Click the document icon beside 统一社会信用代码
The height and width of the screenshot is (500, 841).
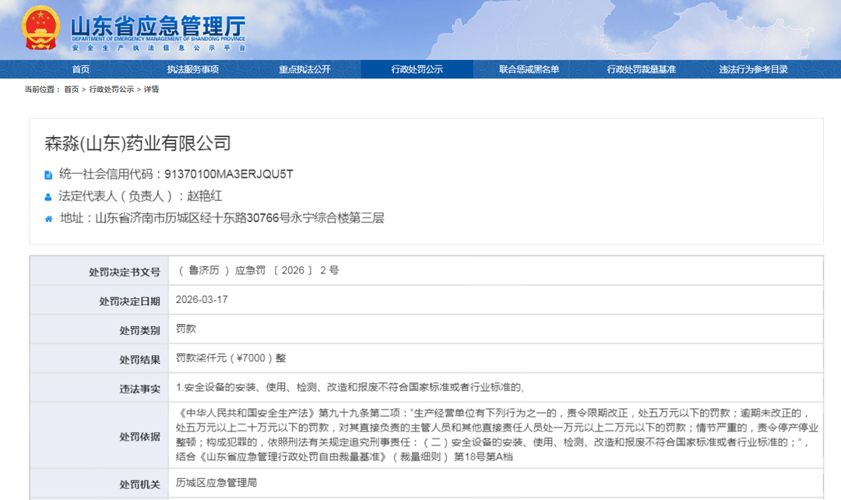[x=48, y=174]
